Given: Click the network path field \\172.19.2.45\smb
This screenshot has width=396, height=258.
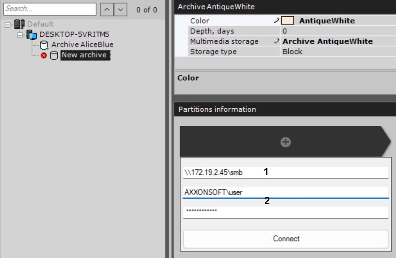Looking at the screenshot, I should tap(286, 172).
